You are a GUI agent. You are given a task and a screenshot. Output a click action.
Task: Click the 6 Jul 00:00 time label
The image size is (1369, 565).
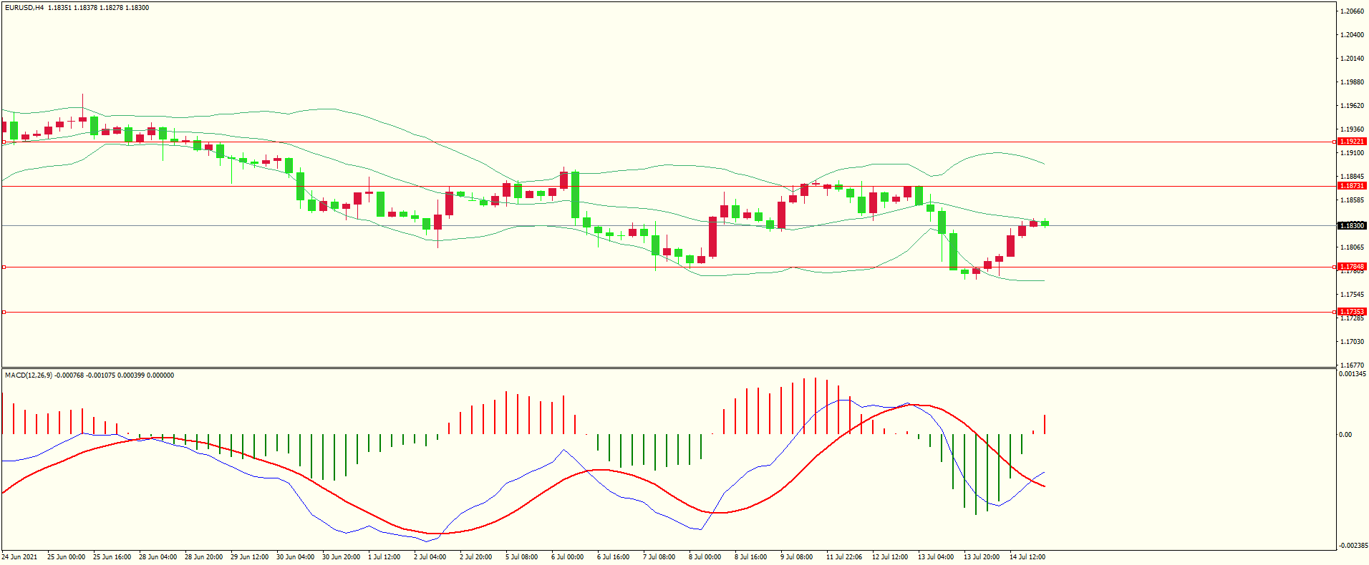click(567, 557)
